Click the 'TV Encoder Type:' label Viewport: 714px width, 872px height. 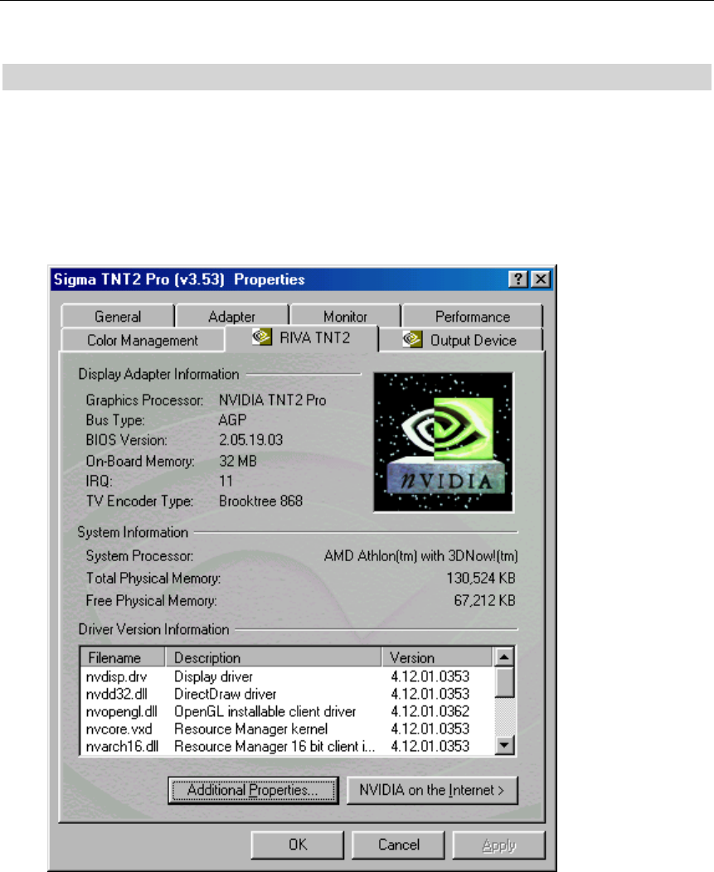pyautogui.click(x=139, y=501)
